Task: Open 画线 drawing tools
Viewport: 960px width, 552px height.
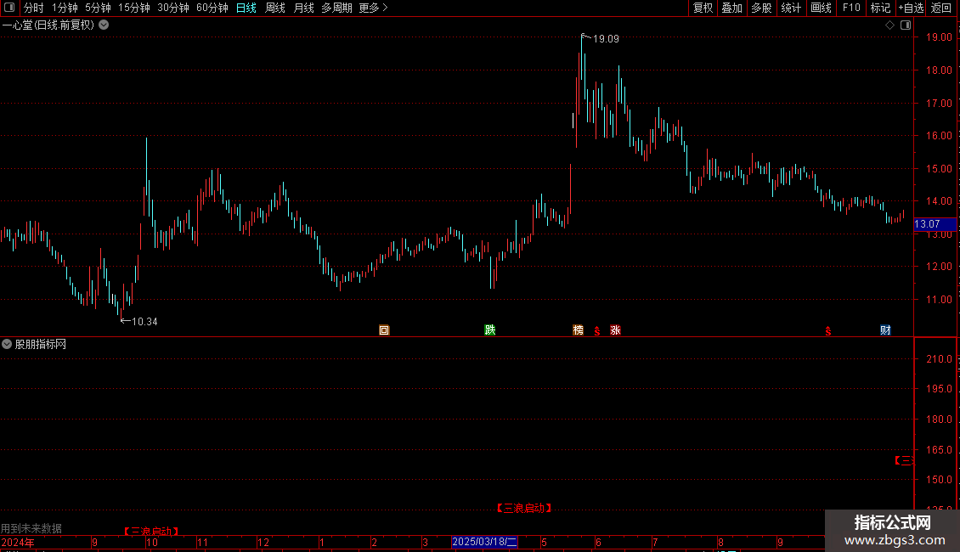Action: point(821,8)
